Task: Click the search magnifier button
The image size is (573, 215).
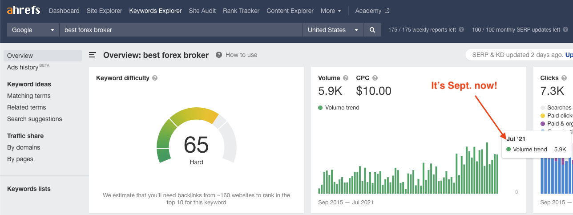Action: tap(372, 30)
